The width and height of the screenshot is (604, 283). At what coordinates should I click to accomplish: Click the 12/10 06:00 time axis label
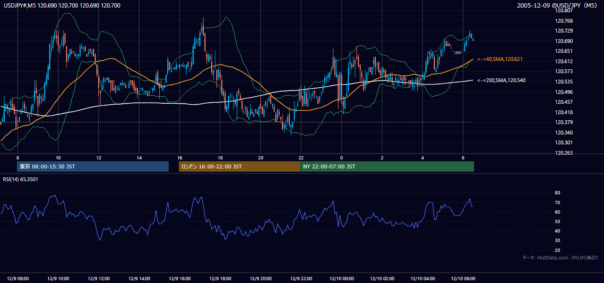click(464, 279)
